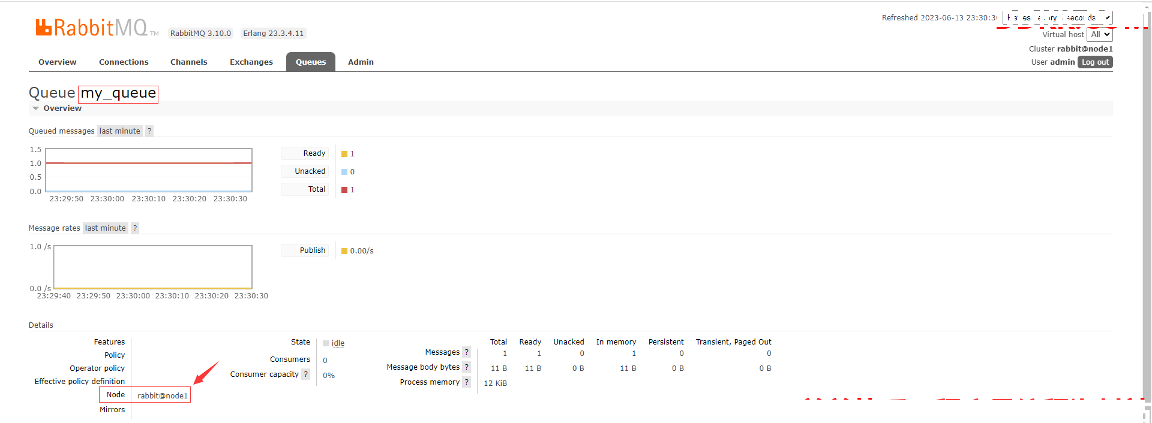The height and width of the screenshot is (423, 1152).
Task: Open the refresh interval dropdown
Action: pos(1058,18)
